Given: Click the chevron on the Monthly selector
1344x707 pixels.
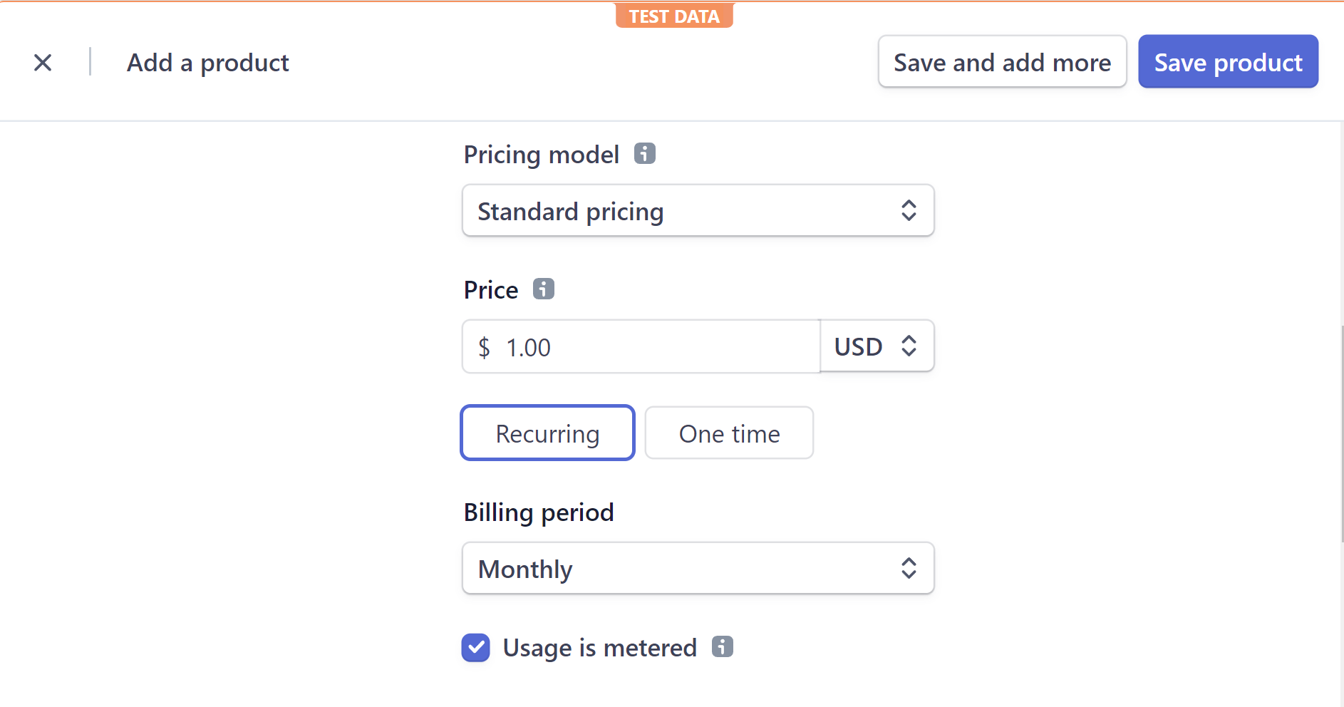Looking at the screenshot, I should click(909, 568).
